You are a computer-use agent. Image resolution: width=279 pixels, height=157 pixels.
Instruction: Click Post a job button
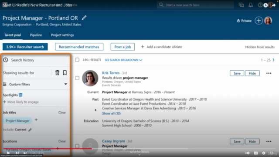point(122,47)
